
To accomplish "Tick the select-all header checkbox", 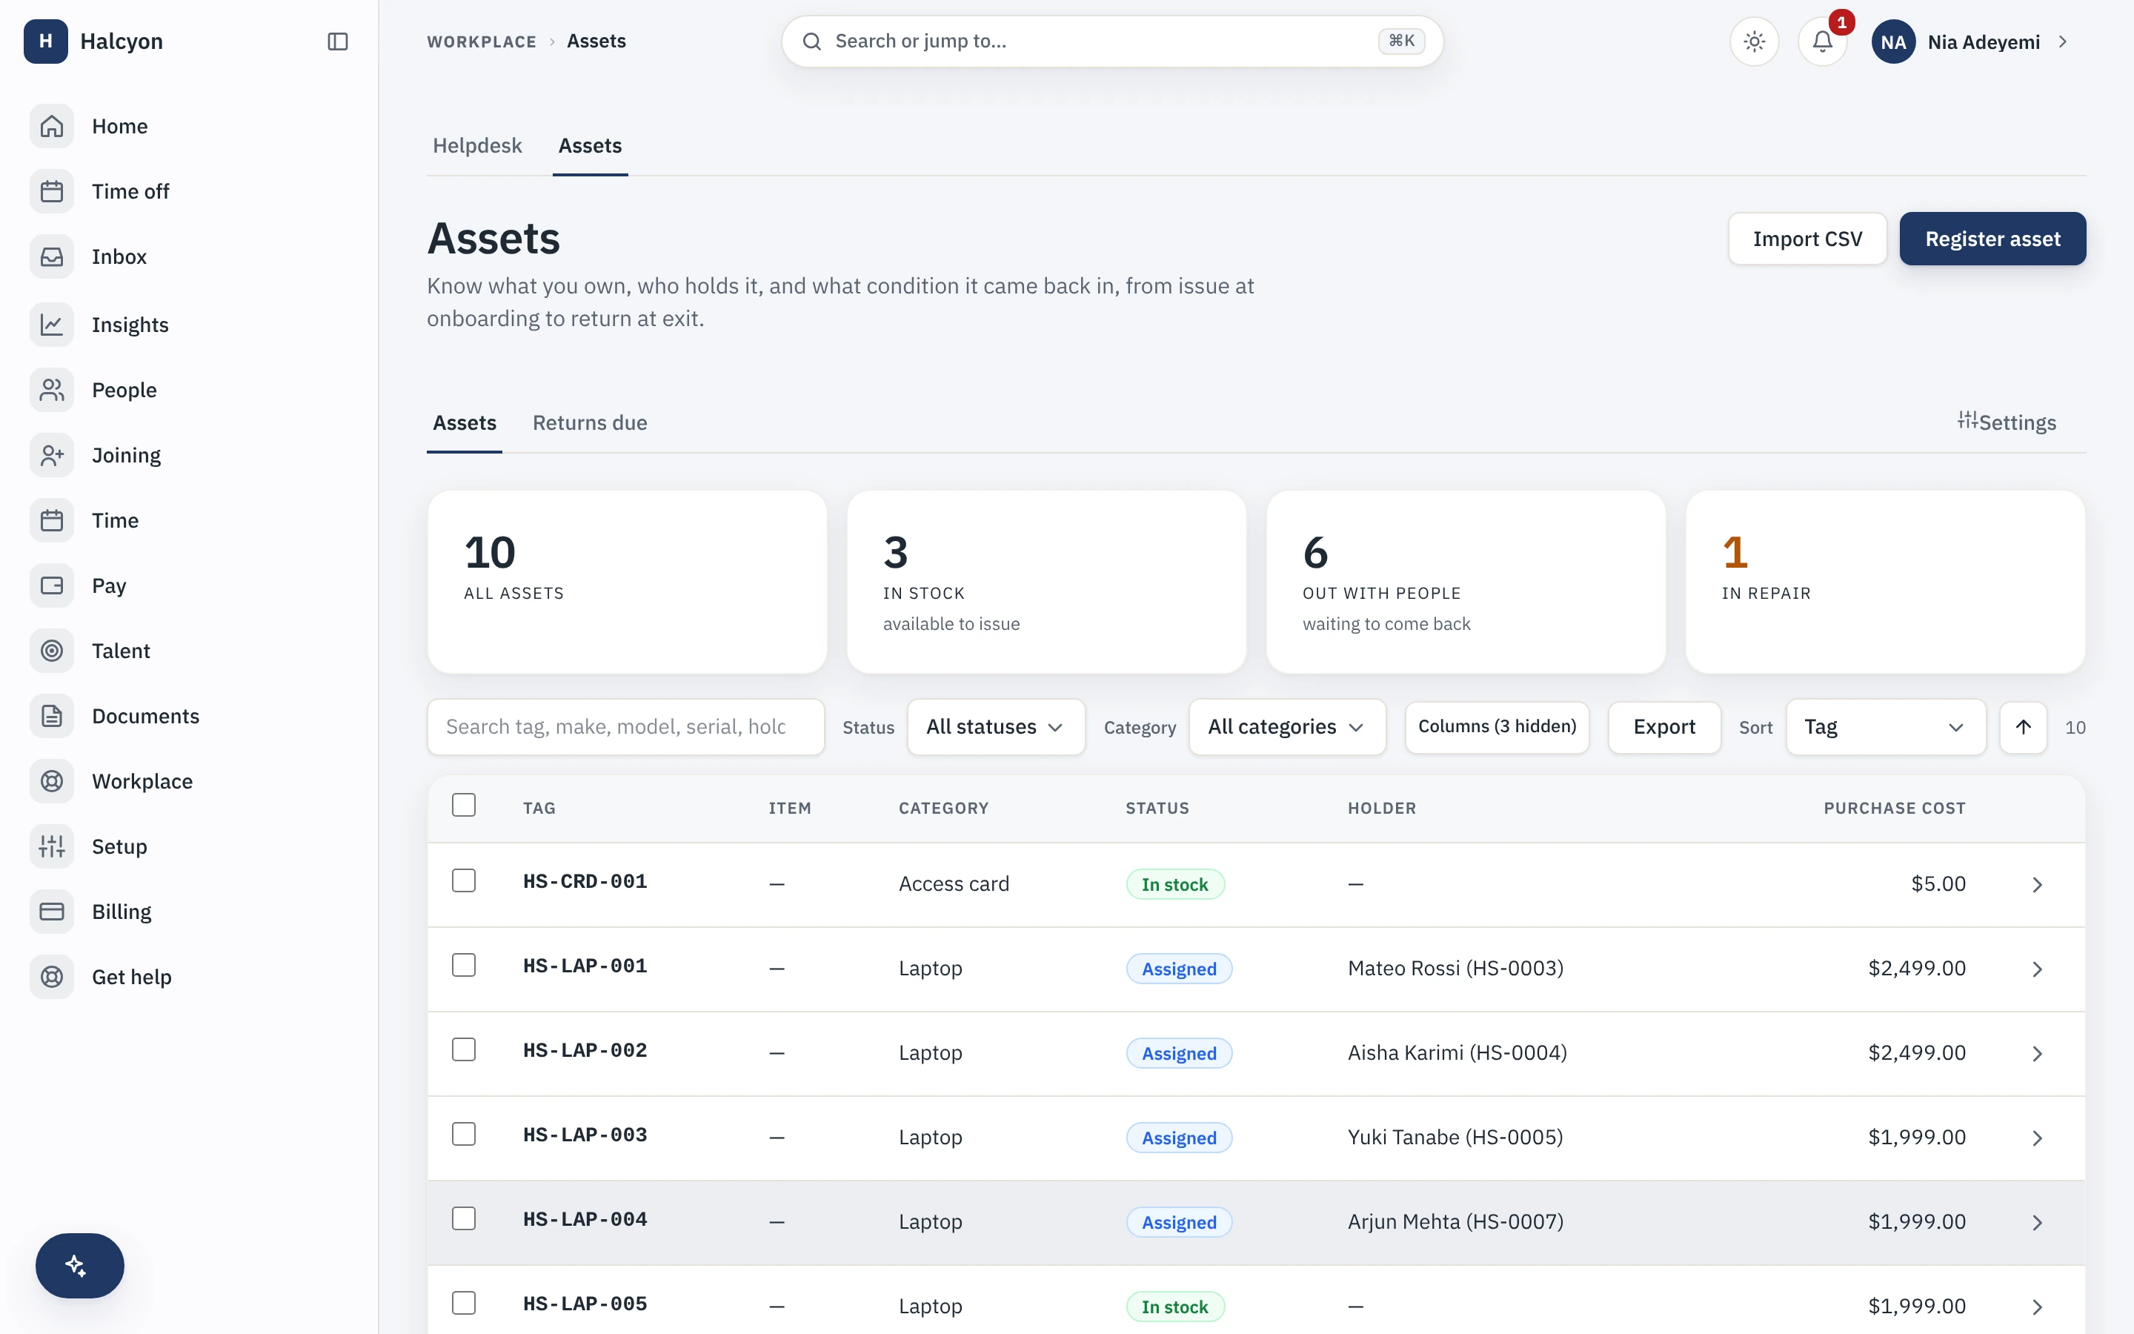I will (x=464, y=806).
